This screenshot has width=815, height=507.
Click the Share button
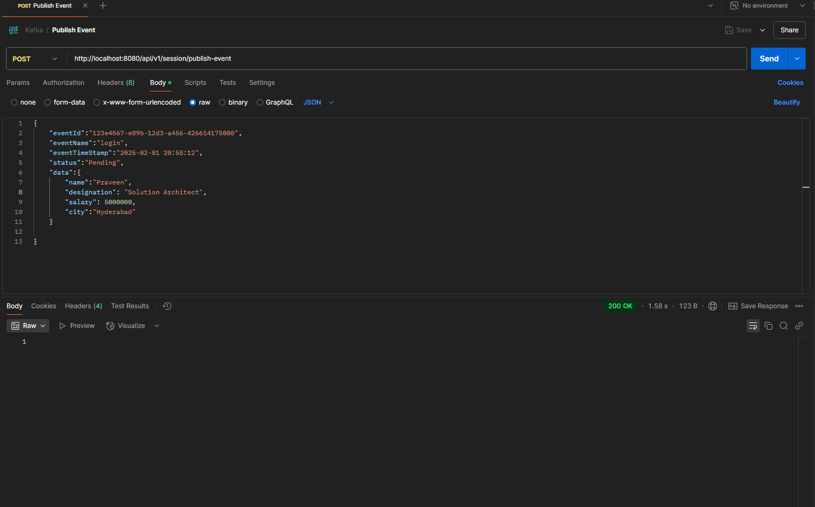[789, 30]
